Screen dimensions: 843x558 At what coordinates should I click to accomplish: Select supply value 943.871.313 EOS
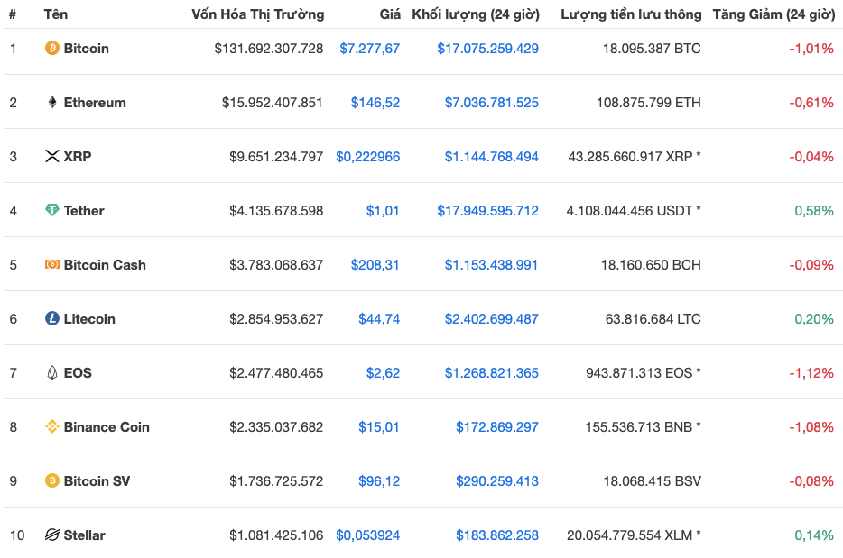click(x=639, y=372)
